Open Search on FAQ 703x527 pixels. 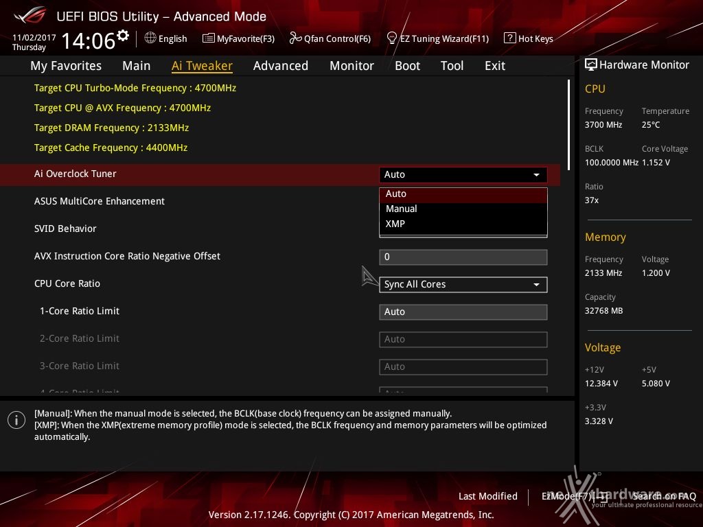664,496
